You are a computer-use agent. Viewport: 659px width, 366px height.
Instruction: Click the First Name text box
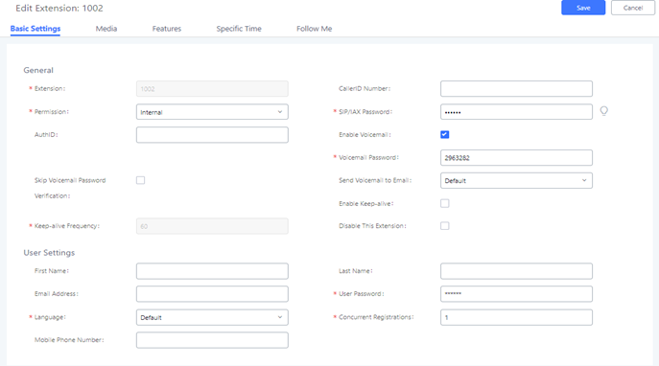tap(212, 271)
